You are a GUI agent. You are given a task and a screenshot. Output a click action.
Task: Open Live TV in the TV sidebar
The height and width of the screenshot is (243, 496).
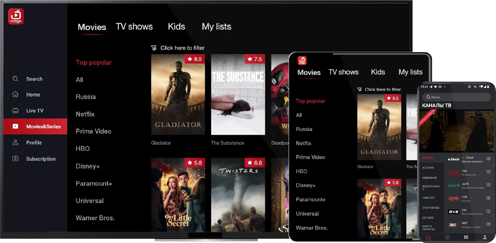(x=35, y=111)
